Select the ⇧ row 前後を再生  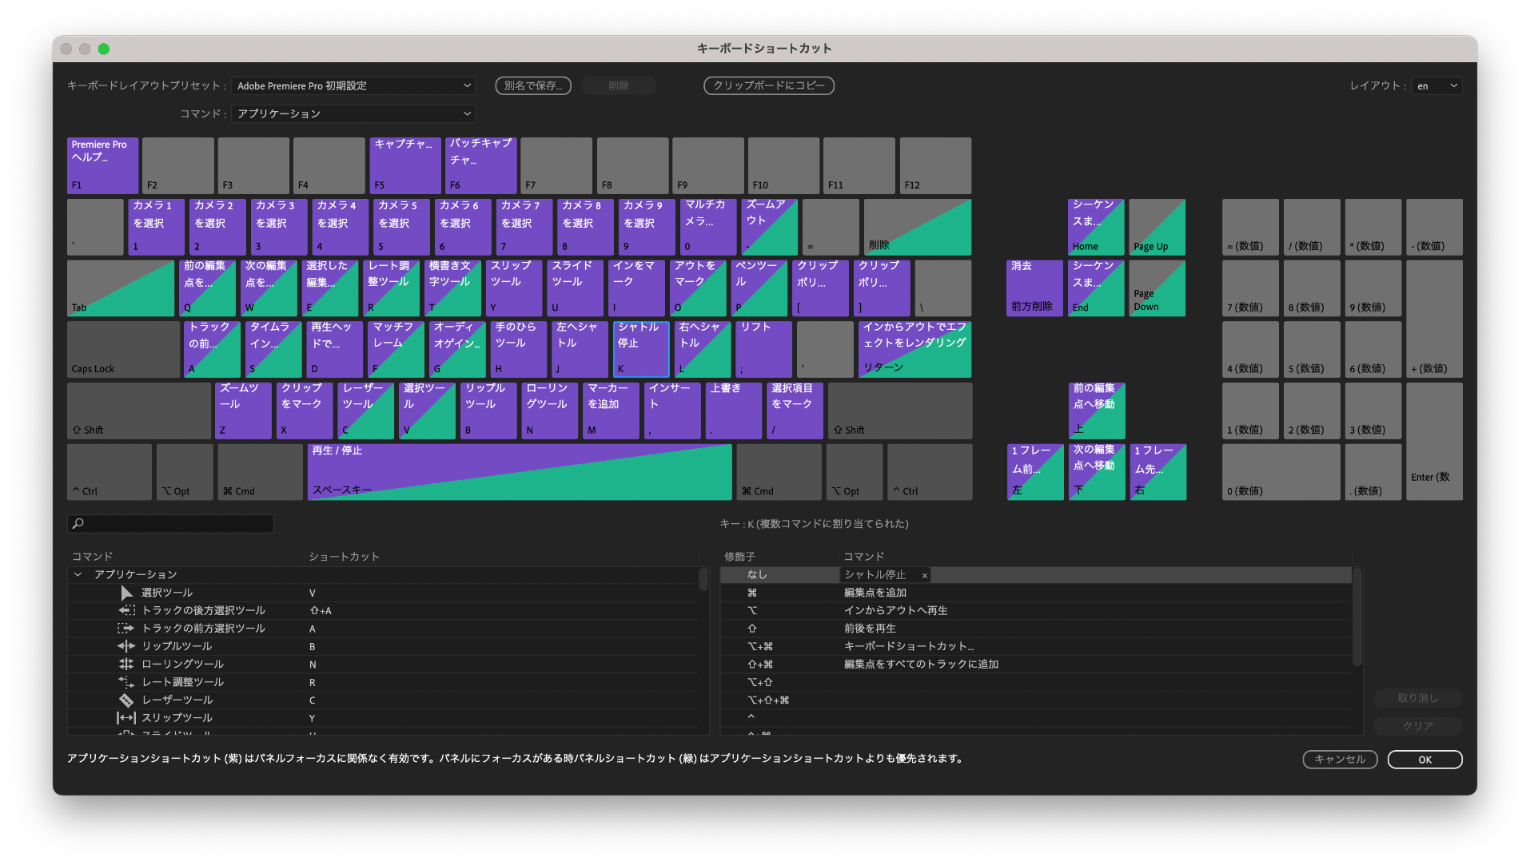(1036, 629)
